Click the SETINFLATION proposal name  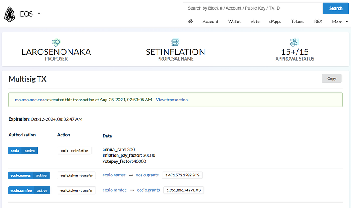(x=175, y=52)
